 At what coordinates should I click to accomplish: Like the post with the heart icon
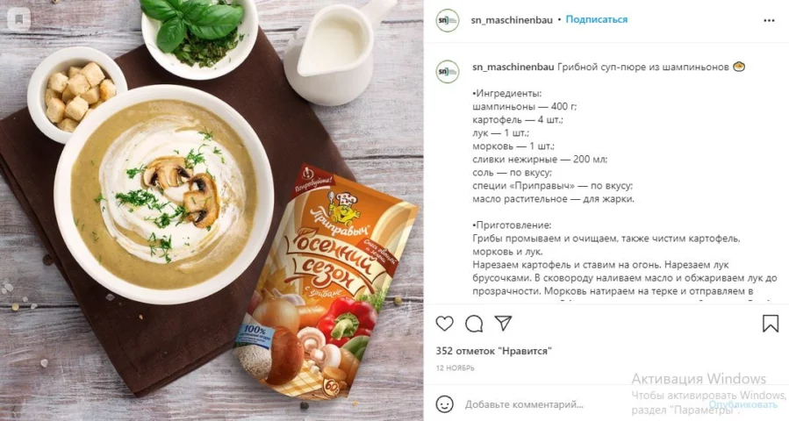coord(444,324)
